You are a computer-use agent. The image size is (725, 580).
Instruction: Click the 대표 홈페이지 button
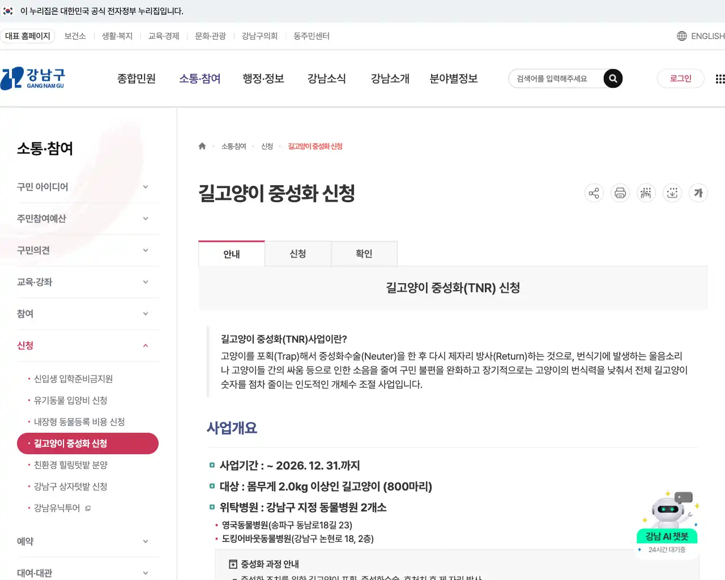pyautogui.click(x=28, y=36)
